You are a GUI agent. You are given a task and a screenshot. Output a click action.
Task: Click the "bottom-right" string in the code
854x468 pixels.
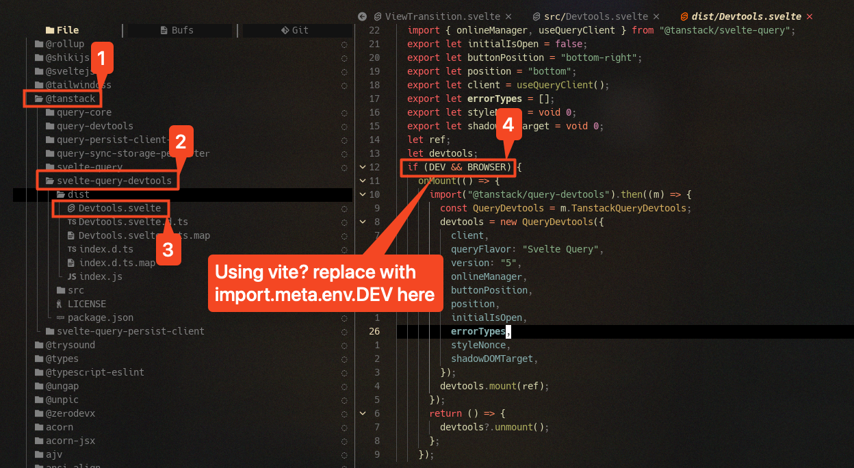click(599, 57)
